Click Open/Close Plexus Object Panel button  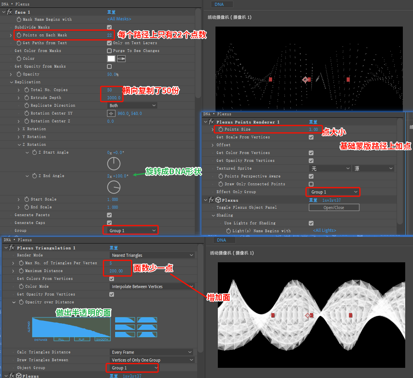334,208
